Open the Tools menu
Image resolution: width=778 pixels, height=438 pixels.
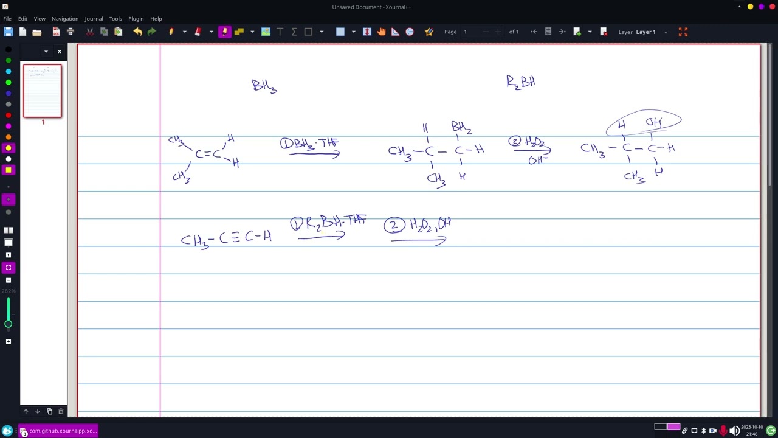click(x=115, y=19)
